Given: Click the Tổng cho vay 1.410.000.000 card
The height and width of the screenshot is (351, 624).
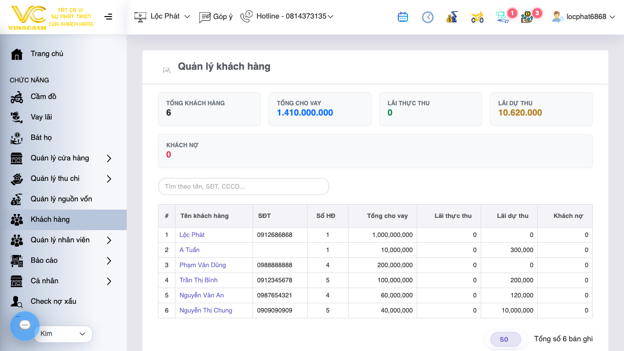Looking at the screenshot, I should pos(320,109).
